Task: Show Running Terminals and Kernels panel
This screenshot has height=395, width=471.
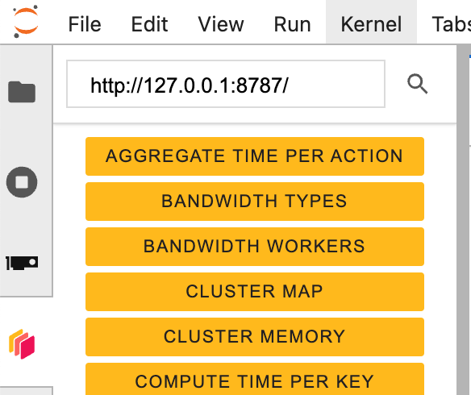Action: click(x=22, y=182)
